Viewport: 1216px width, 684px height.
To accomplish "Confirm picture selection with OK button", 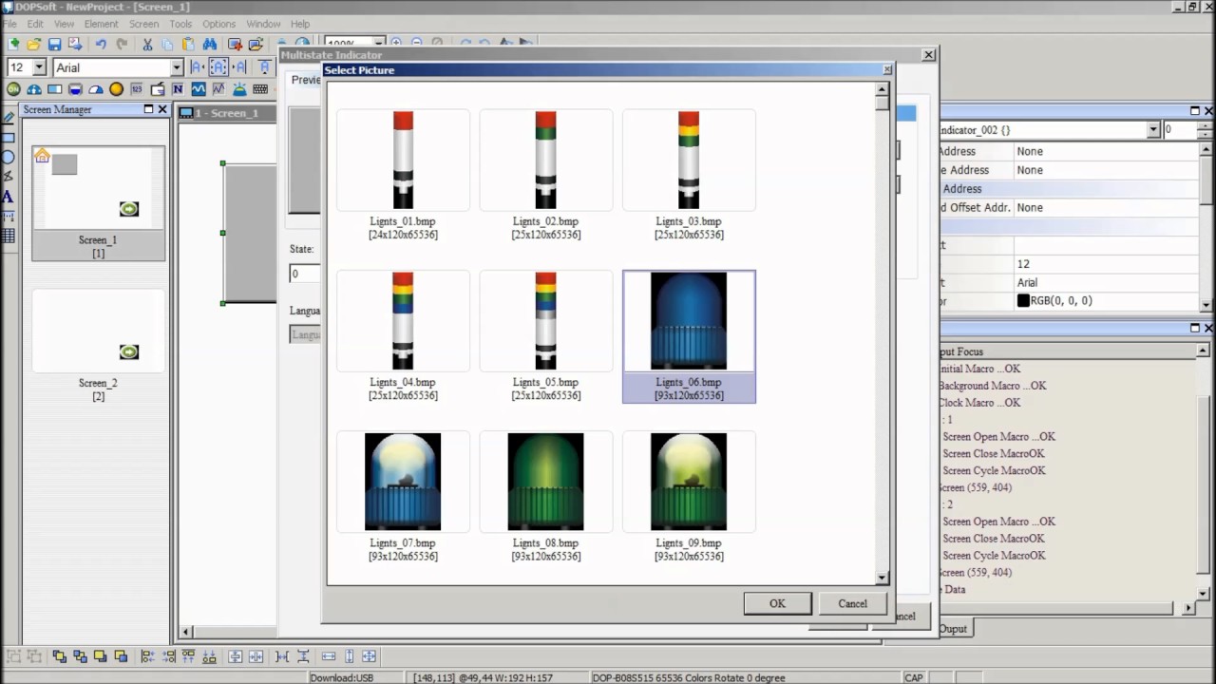I will point(777,603).
